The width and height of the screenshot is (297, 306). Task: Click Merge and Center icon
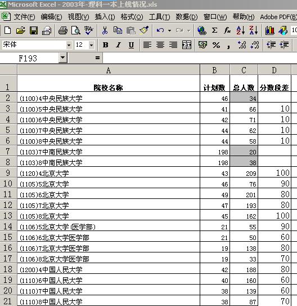click(186, 45)
